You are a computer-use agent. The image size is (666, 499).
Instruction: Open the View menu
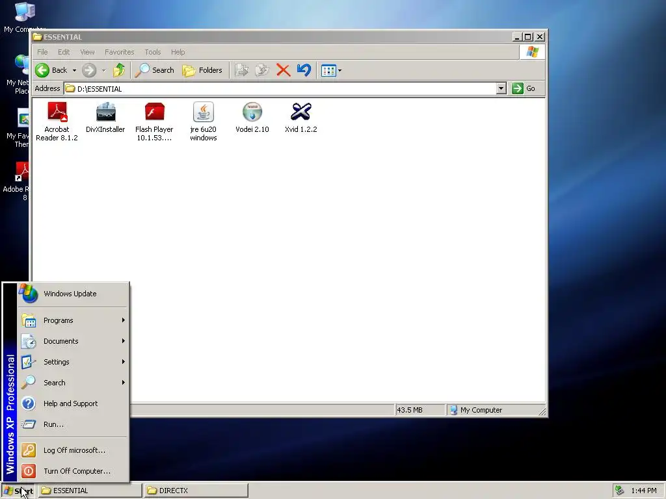coord(88,52)
